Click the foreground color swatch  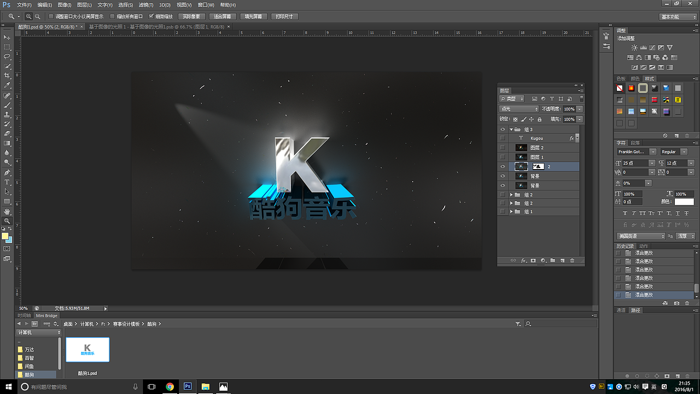click(x=5, y=236)
